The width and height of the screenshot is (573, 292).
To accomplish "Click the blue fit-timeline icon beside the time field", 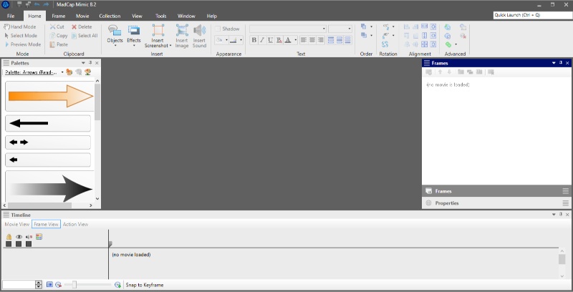I will (49, 285).
